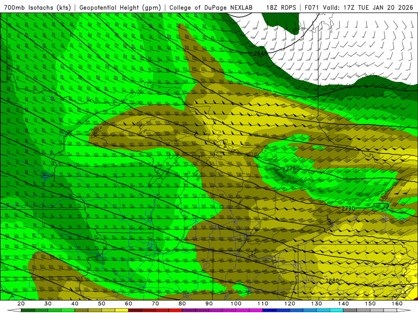Click the 'F071' forecast hour label
418x313 pixels.
[x=311, y=7]
